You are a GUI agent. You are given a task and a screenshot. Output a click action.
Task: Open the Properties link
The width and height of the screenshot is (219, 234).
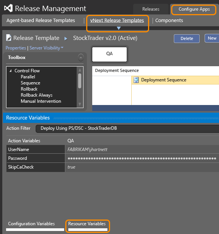[16, 48]
